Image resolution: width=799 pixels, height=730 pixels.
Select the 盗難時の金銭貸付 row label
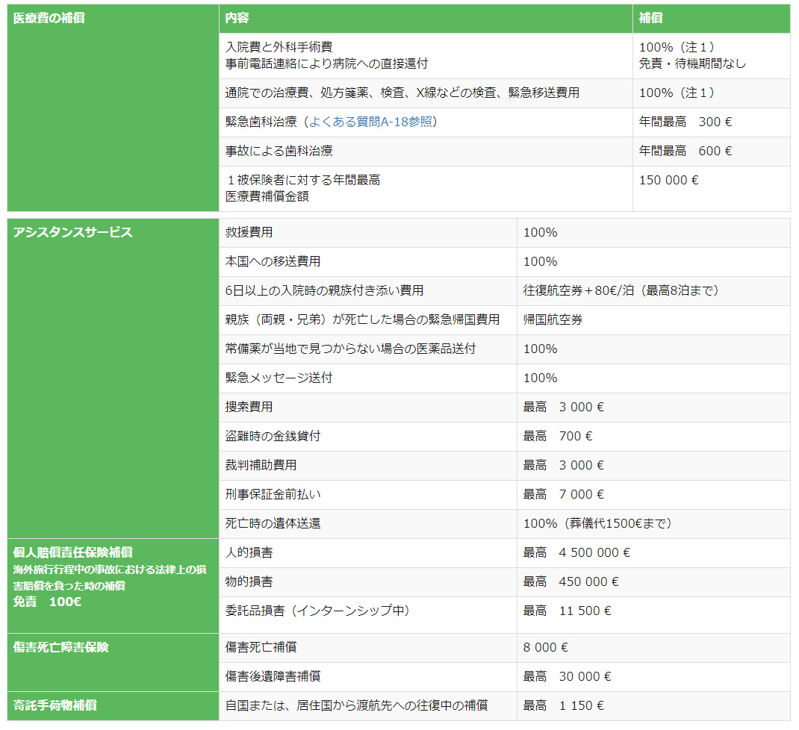pos(273,436)
